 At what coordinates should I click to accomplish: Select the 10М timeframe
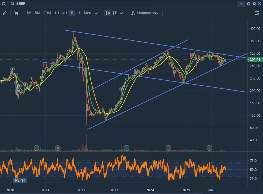tap(47, 13)
